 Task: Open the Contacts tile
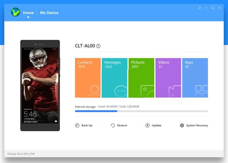tap(88, 78)
